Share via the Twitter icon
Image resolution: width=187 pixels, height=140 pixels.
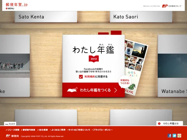[174, 136]
